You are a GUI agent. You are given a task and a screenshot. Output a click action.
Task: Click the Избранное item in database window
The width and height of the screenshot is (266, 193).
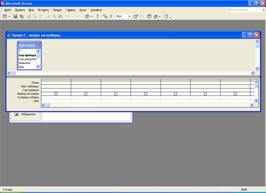[x=28, y=114]
